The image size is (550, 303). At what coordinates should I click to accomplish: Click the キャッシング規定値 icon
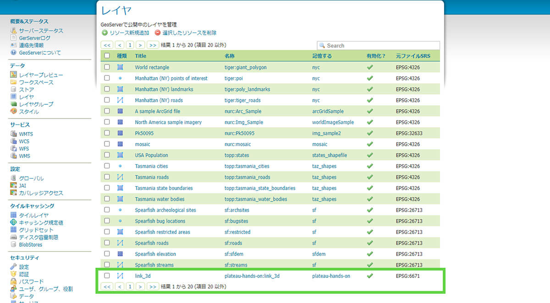pos(14,222)
